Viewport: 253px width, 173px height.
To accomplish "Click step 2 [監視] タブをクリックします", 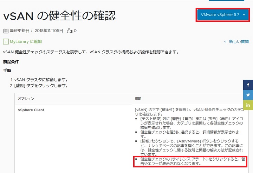I will click(x=41, y=86).
